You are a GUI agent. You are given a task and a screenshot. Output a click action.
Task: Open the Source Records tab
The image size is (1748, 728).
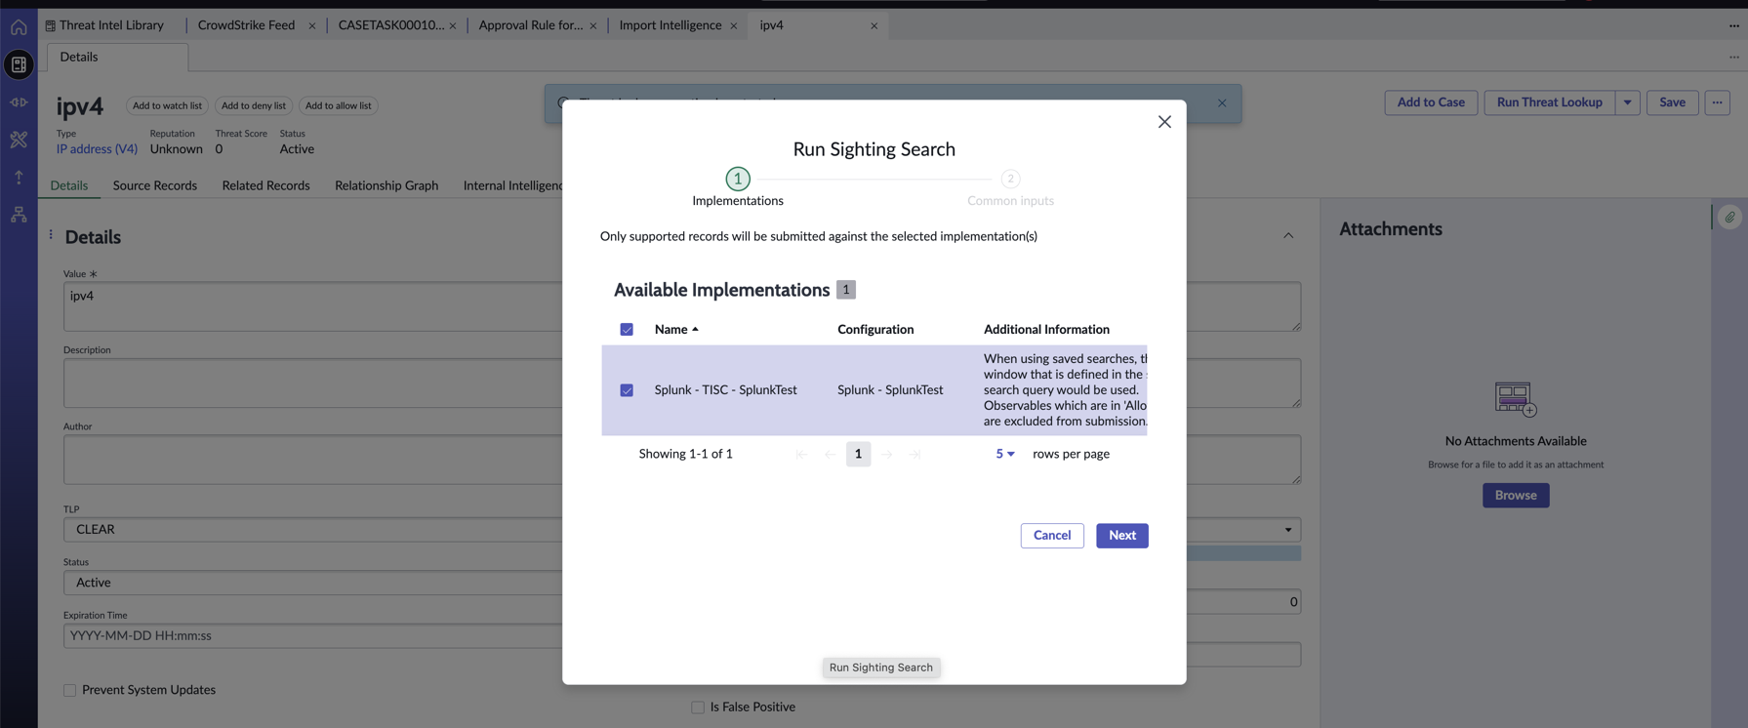click(x=155, y=185)
